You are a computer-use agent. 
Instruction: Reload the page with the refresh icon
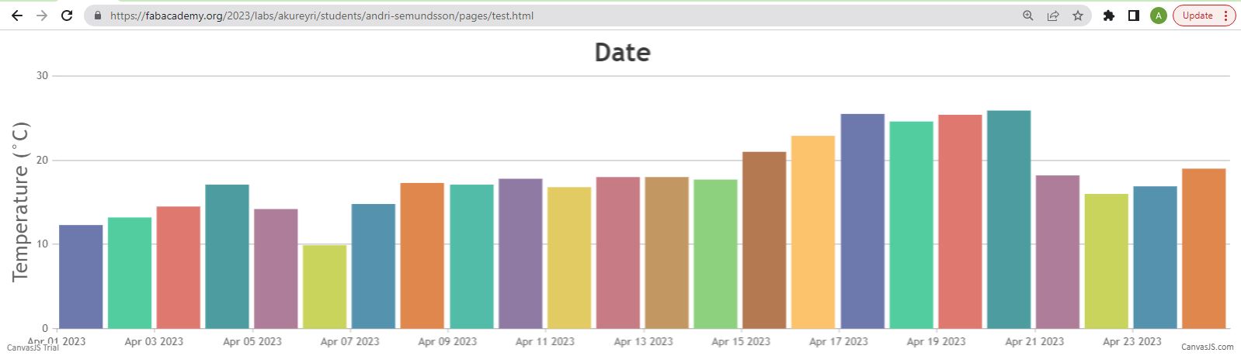(x=67, y=16)
